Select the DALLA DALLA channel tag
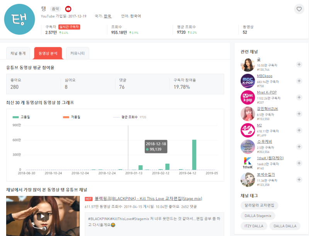Image resolution: width=309 pixels, height=236 pixels. (x=285, y=226)
